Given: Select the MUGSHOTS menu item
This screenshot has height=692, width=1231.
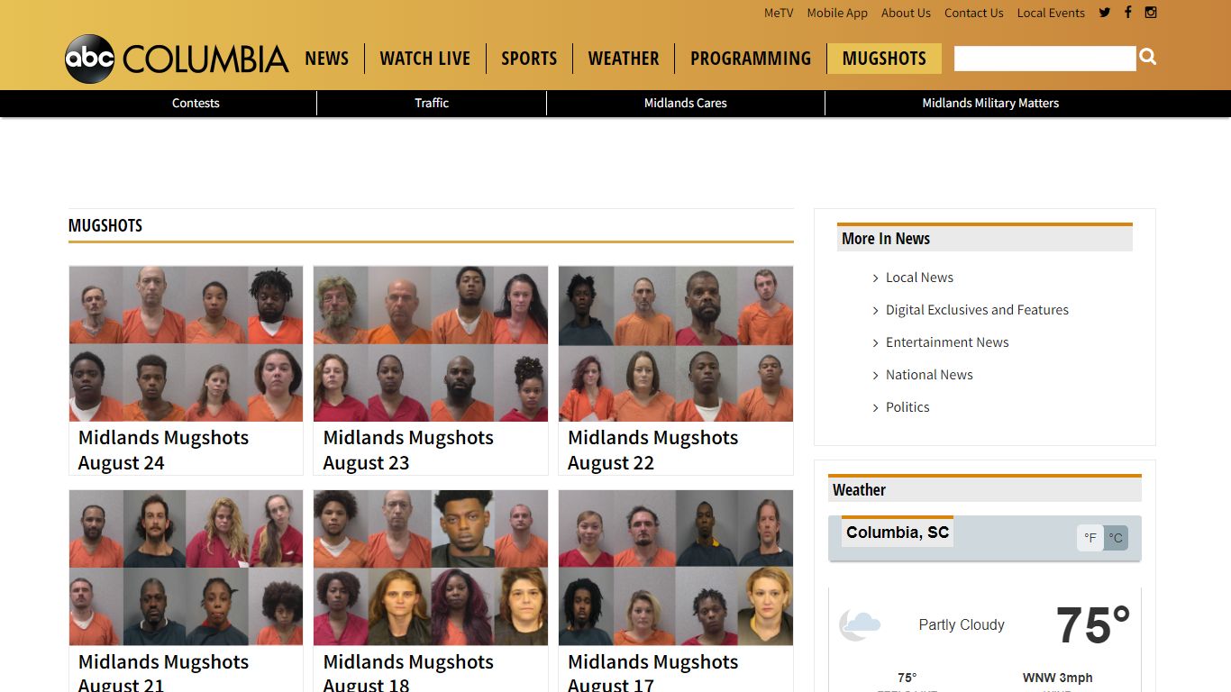Looking at the screenshot, I should tap(884, 59).
